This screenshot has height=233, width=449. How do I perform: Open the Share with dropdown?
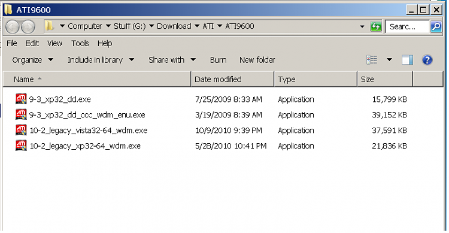[x=172, y=60]
